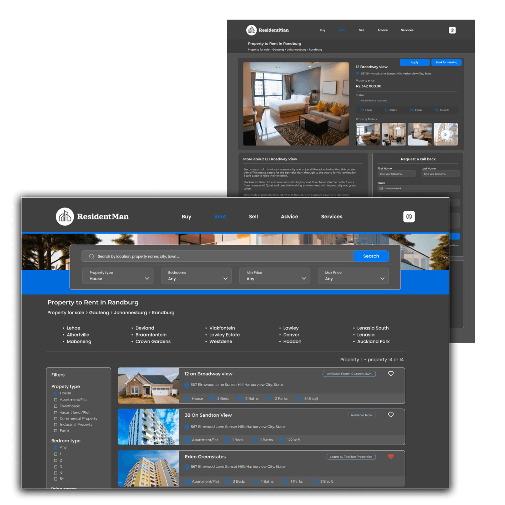
Task: Toggle the Any bedroom type checkbox
Action: click(55, 447)
